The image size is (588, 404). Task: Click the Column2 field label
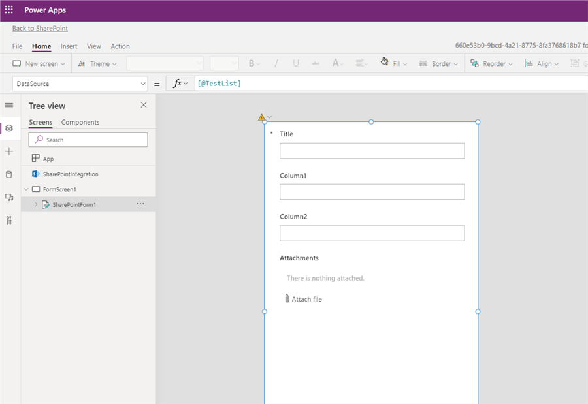[293, 217]
